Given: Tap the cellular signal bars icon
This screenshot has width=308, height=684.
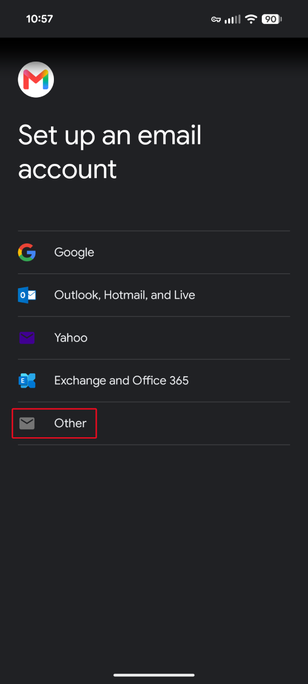Looking at the screenshot, I should (232, 19).
